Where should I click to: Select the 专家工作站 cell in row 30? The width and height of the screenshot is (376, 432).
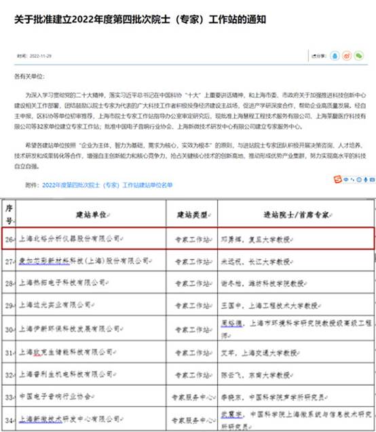click(192, 328)
